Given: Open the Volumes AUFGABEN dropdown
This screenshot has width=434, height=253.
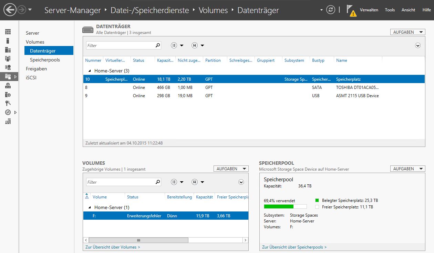Looking at the screenshot, I should pyautogui.click(x=231, y=169).
